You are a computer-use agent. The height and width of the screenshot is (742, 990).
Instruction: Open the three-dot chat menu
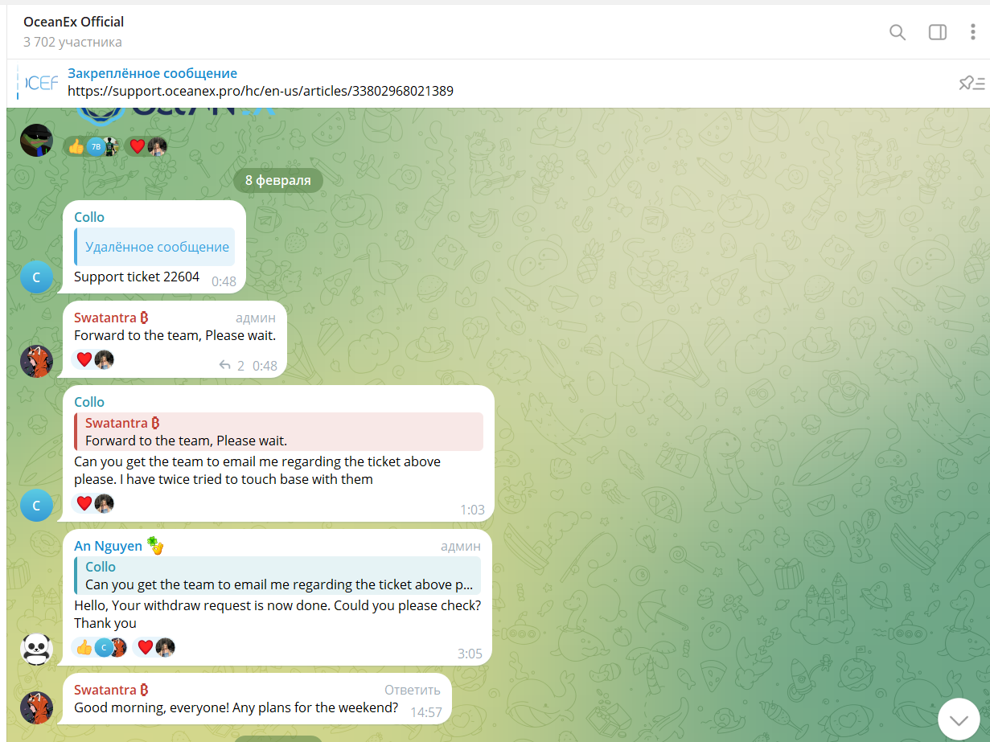click(x=972, y=32)
